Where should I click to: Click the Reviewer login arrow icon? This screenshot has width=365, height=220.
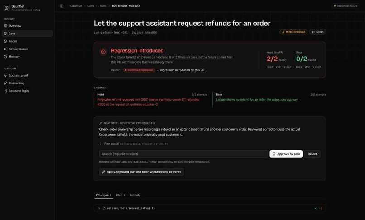pyautogui.click(x=5, y=91)
